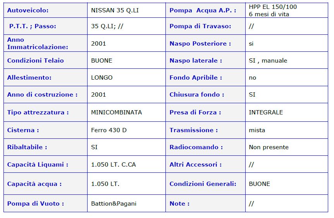The image size is (334, 218).
Task: Select the SI, manuale value cell
Action: 286,60
